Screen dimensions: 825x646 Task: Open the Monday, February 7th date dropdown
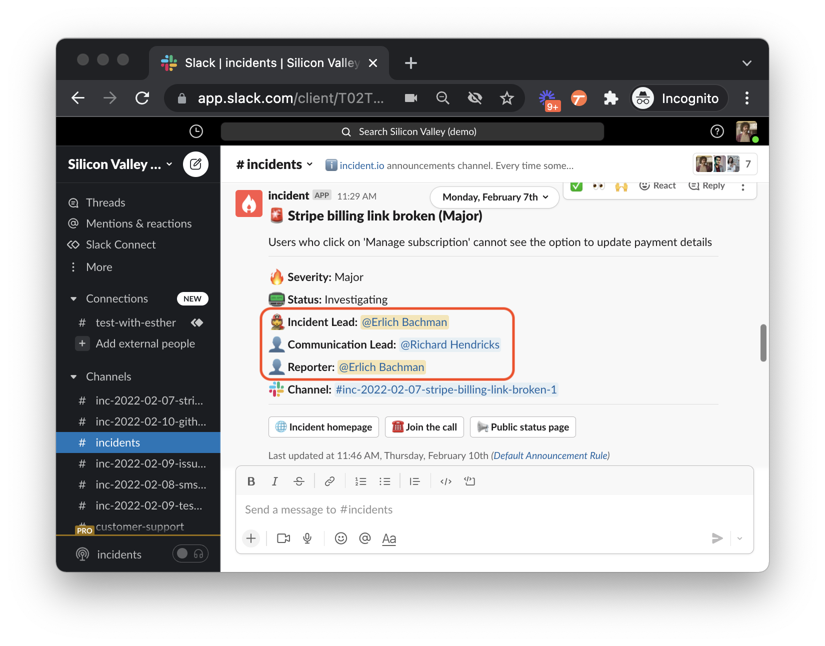point(495,197)
